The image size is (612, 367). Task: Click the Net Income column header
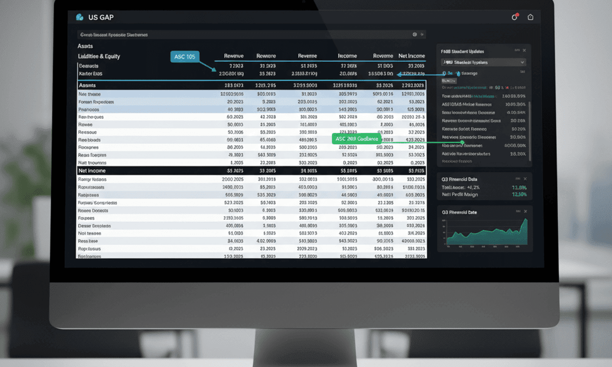pos(411,56)
